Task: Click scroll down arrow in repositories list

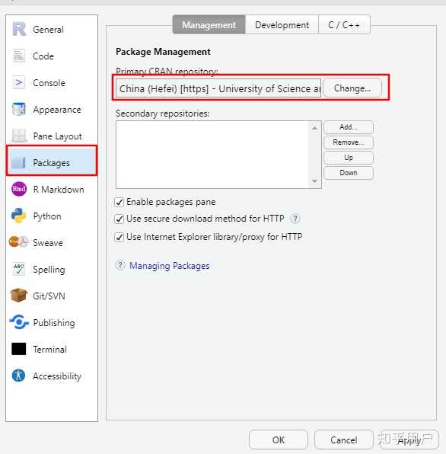Action: tap(314, 181)
